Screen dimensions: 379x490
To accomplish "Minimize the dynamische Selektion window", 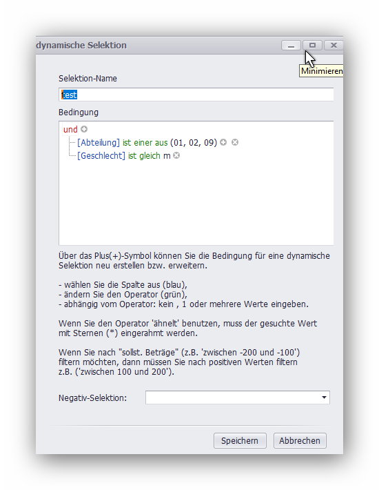I will pos(291,46).
